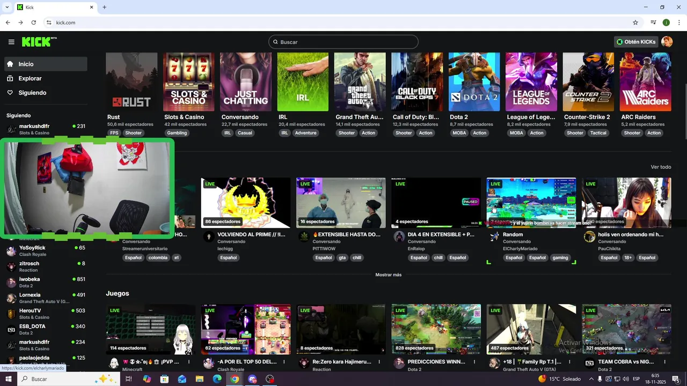The width and height of the screenshot is (687, 386).
Task: Open Siguiendo in sidebar
Action: [x=46, y=93]
